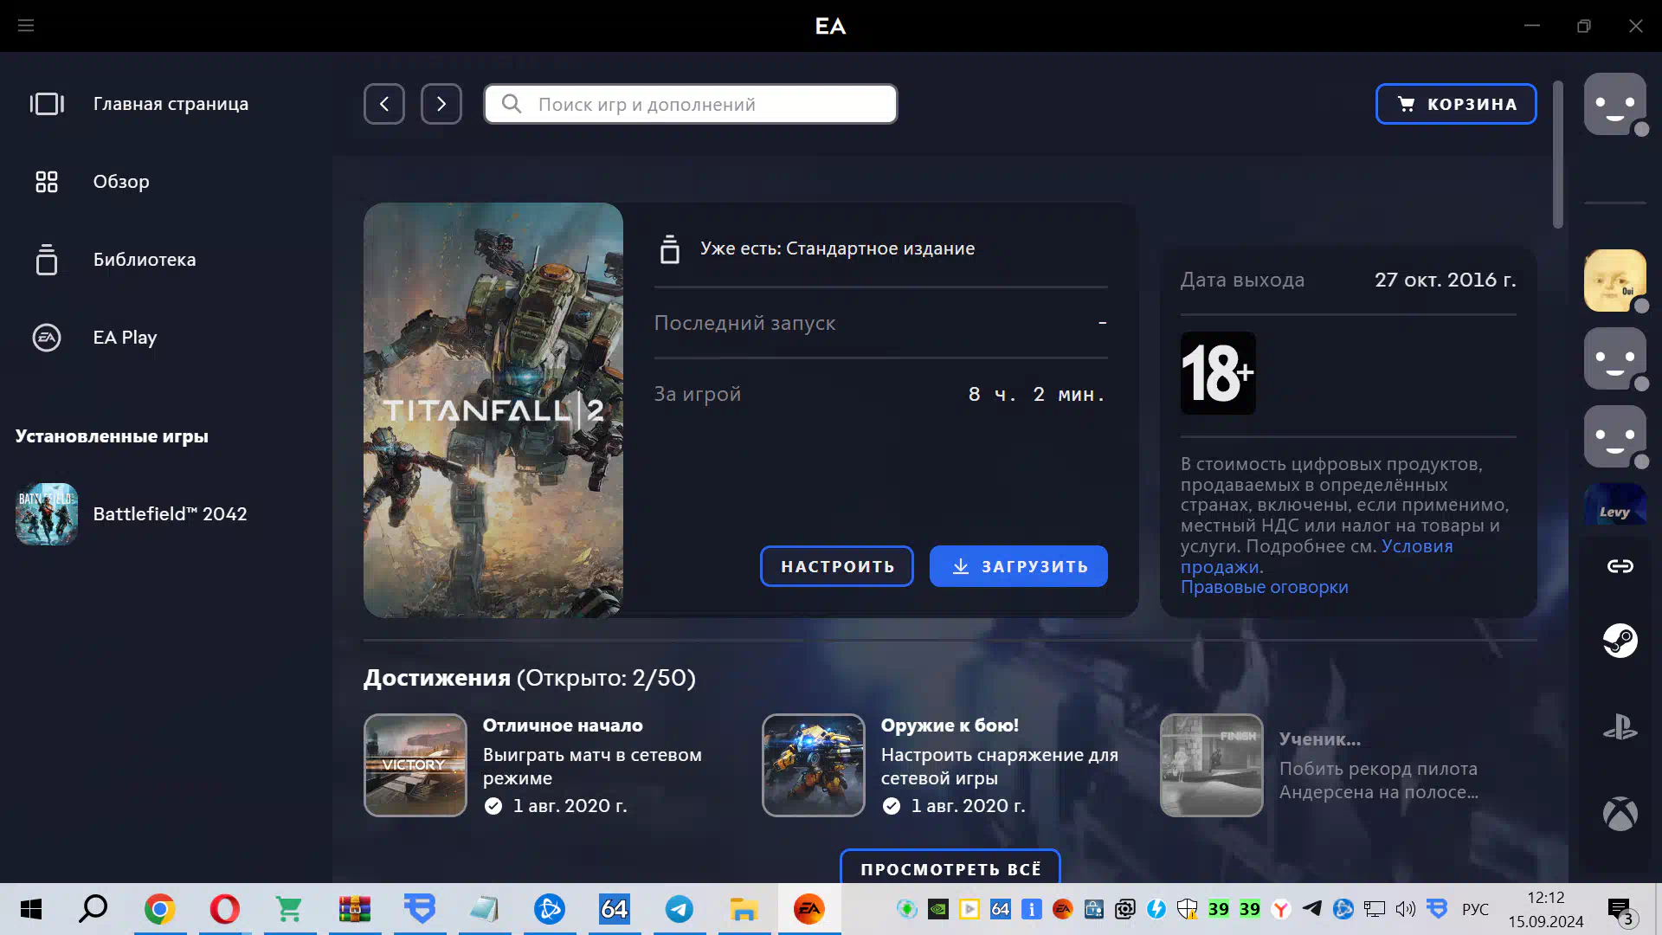Open the Корзина cart

(x=1456, y=104)
